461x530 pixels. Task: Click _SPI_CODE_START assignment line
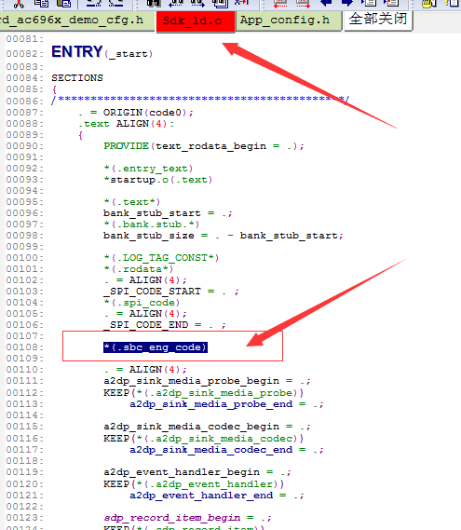point(171,292)
